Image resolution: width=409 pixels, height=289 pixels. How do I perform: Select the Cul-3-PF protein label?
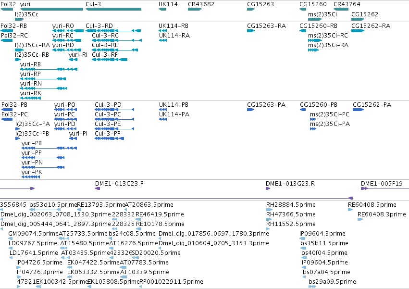[108, 134]
